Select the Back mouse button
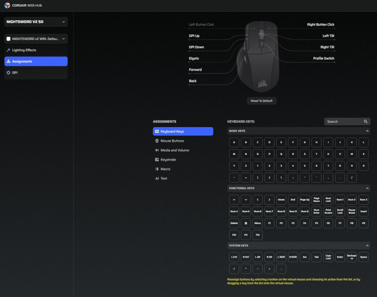The width and height of the screenshot is (377, 297). pyautogui.click(x=193, y=81)
